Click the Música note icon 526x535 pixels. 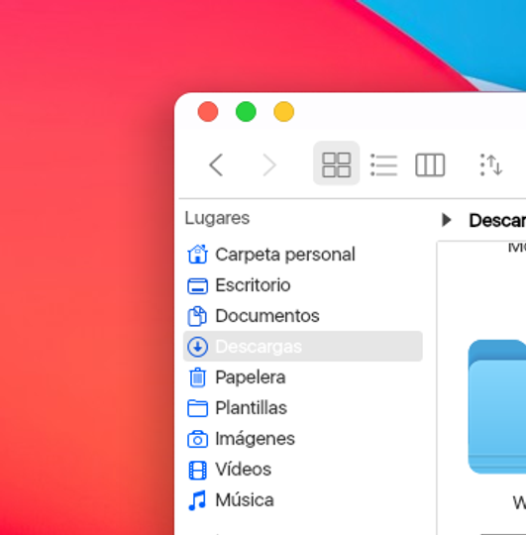(x=197, y=500)
